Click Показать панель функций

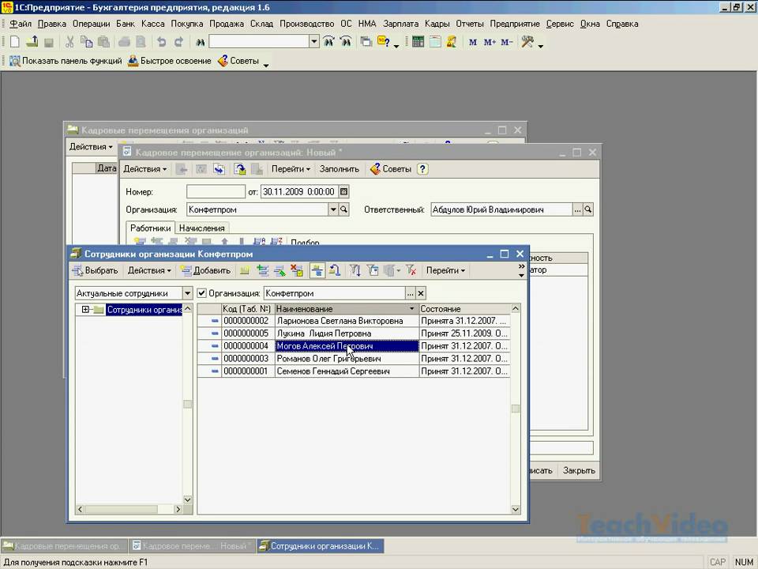click(66, 61)
